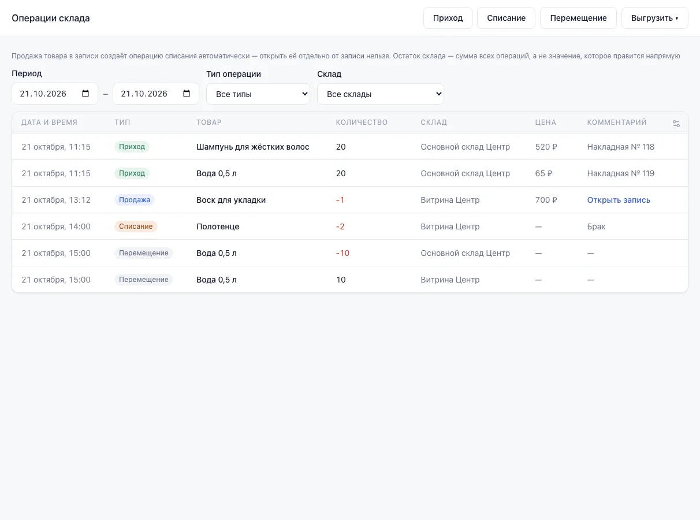700x520 pixels.
Task: Click the Приход button in header
Action: click(x=448, y=18)
